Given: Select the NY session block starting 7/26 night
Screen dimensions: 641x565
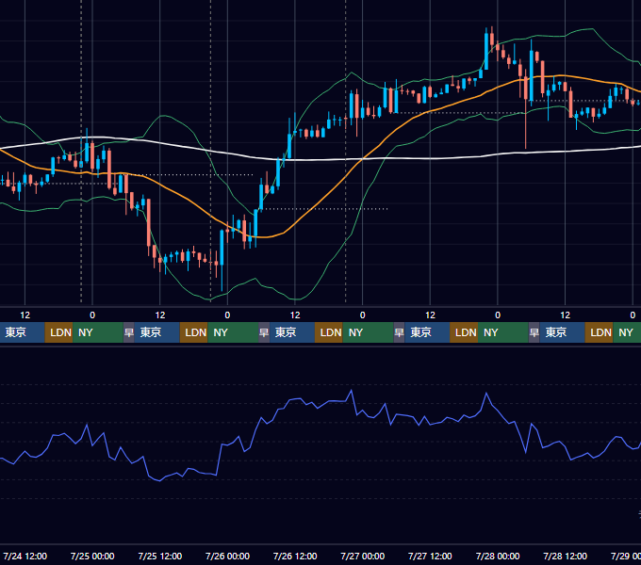Looking at the screenshot, I should click(368, 332).
